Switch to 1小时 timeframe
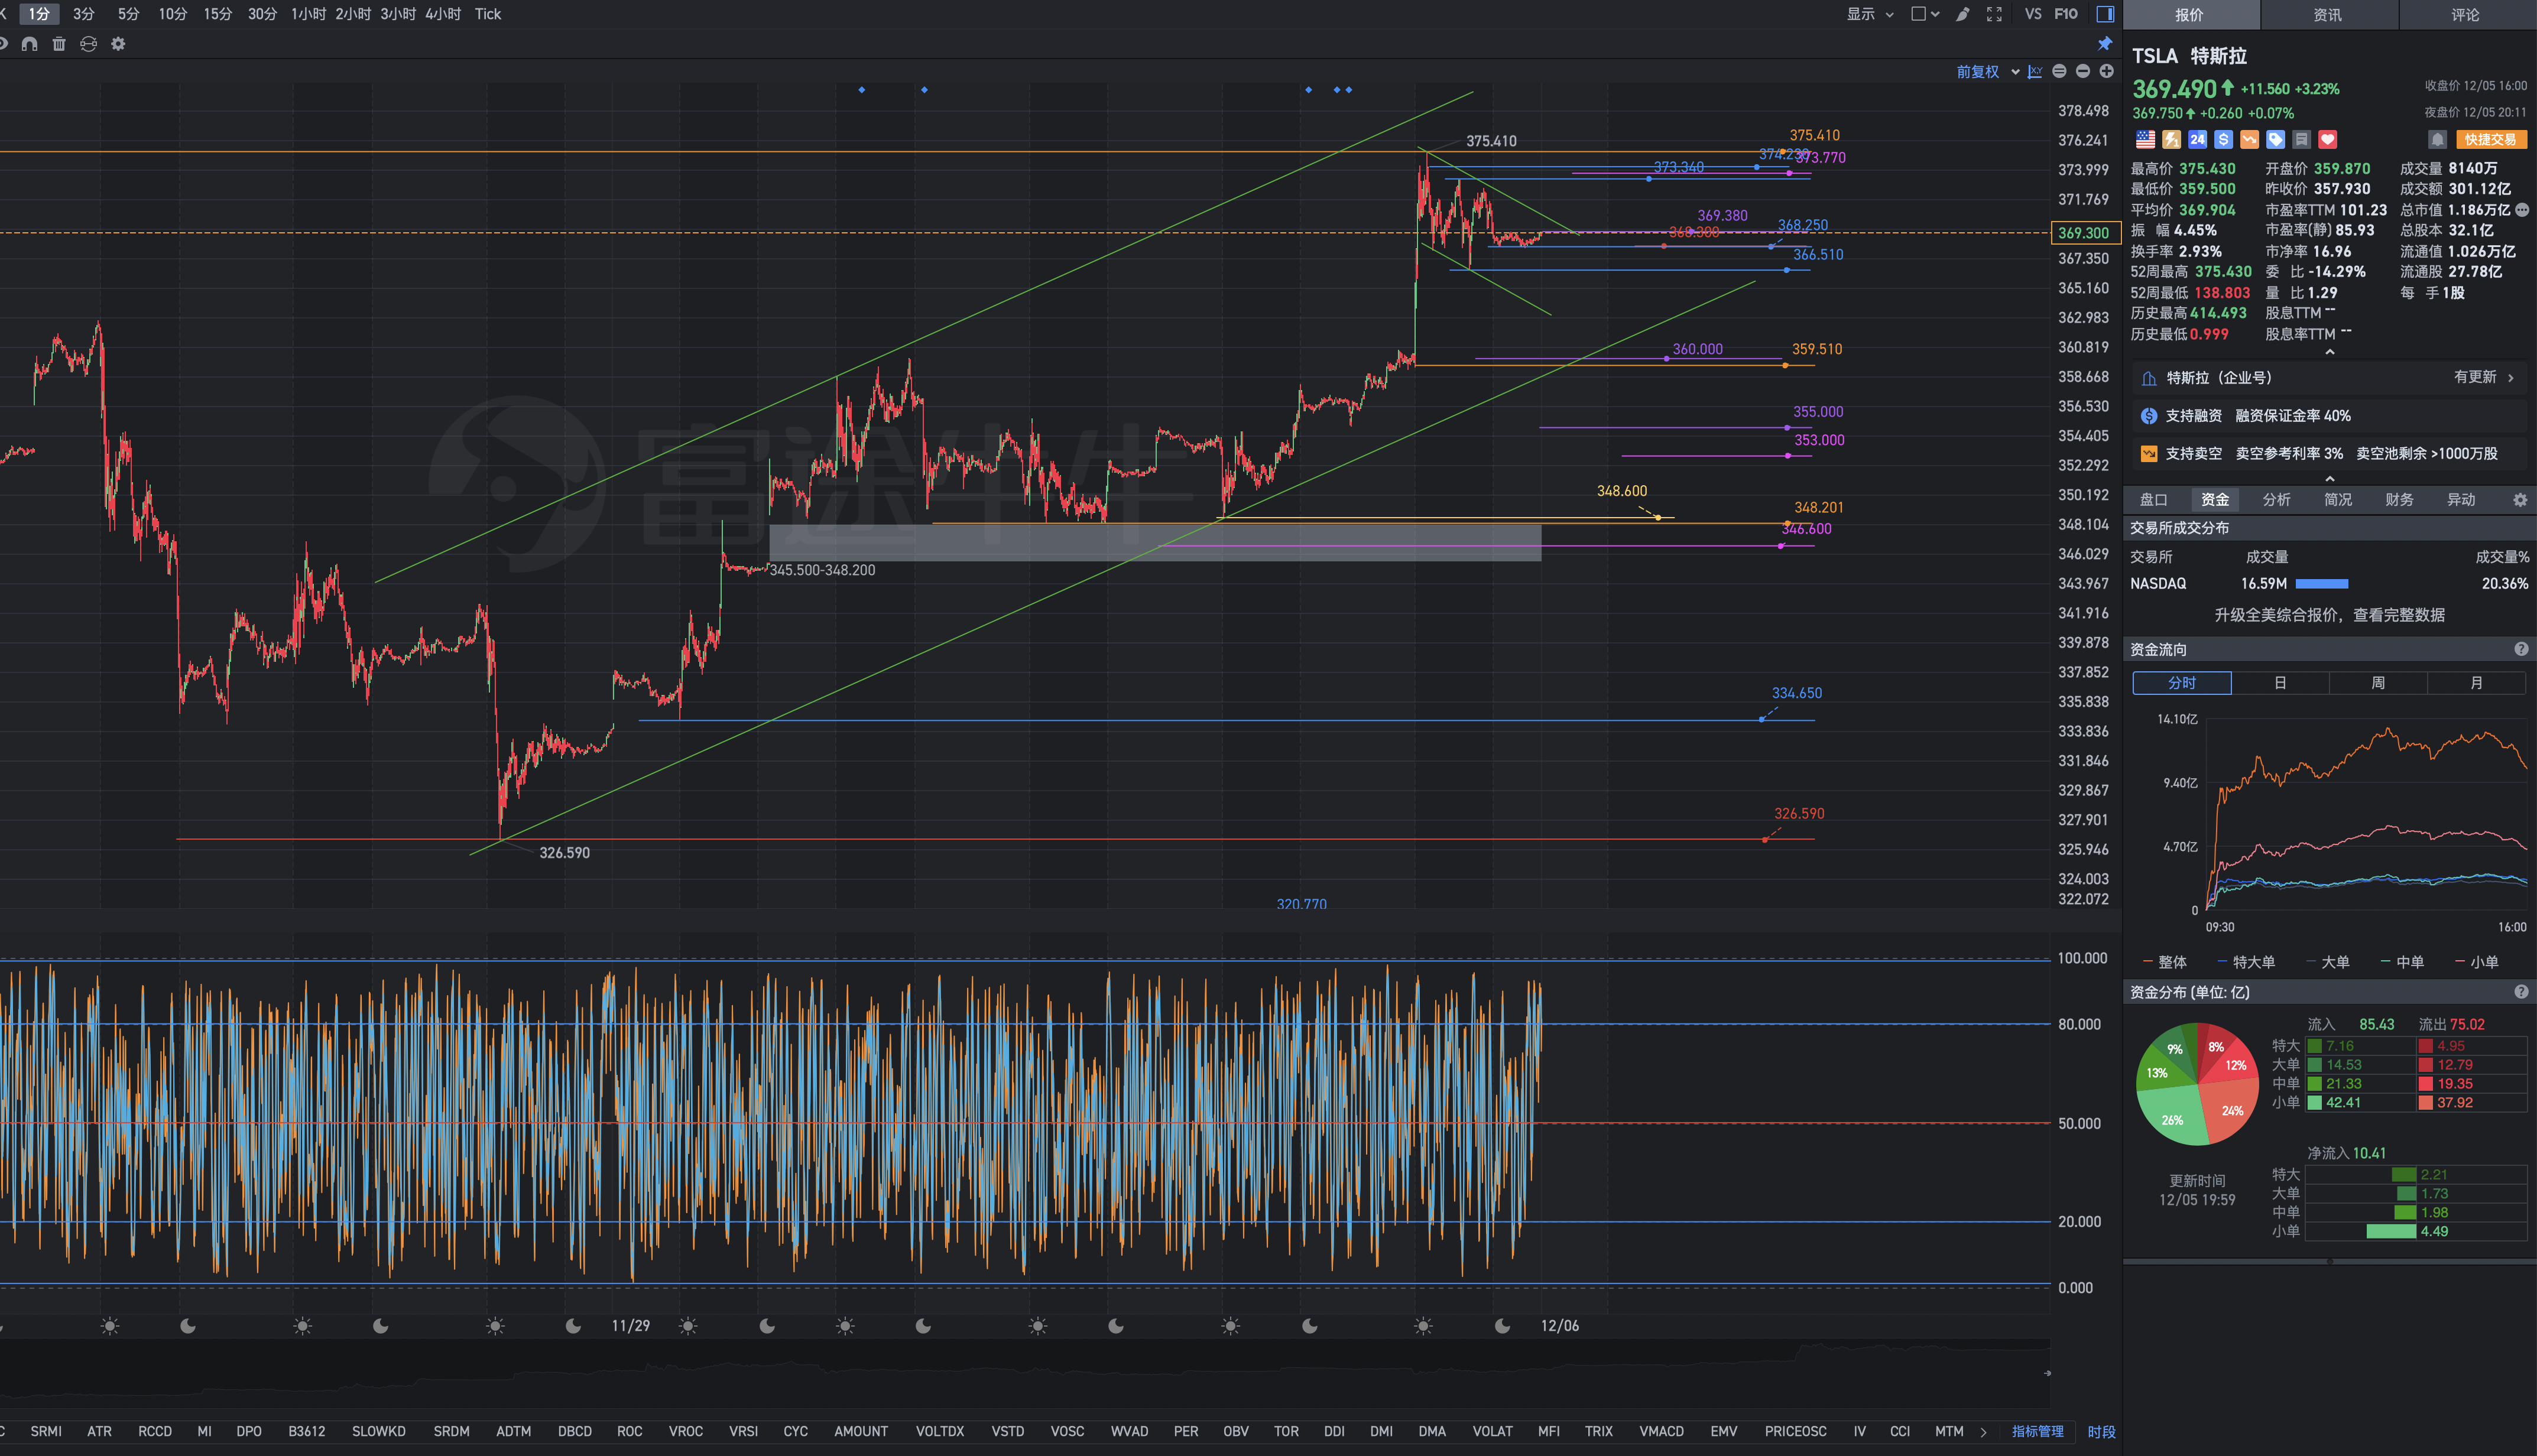The image size is (2537, 1456). pyautogui.click(x=308, y=14)
